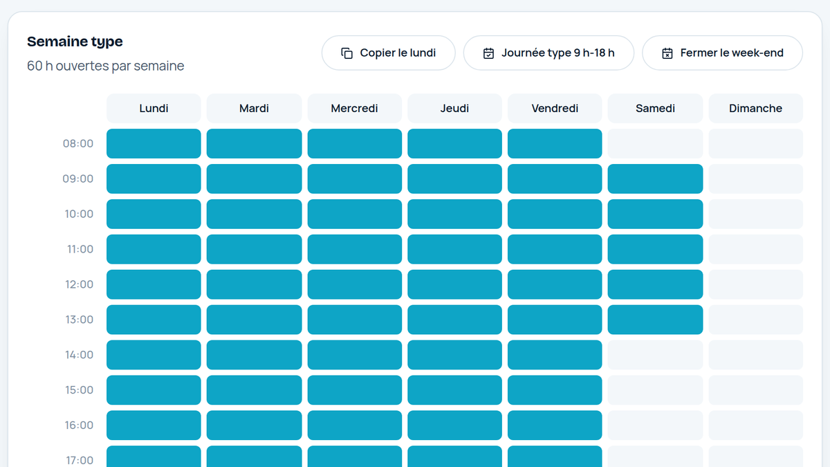The width and height of the screenshot is (830, 467).
Task: Click the 60 h ouvertes par semaine text
Action: pyautogui.click(x=105, y=66)
